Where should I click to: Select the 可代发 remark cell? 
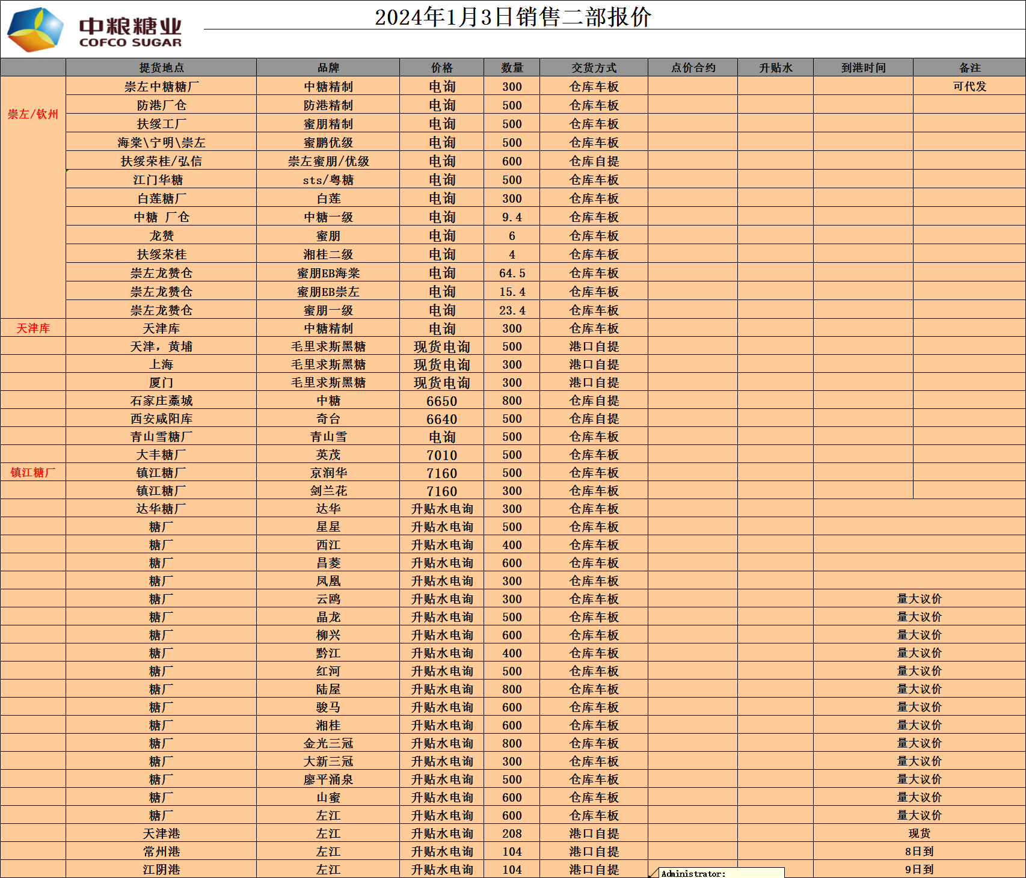[x=969, y=87]
